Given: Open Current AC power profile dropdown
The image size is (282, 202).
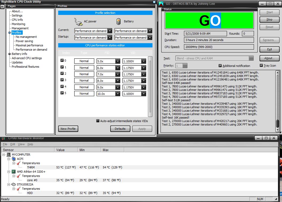Looking at the screenshot, I should [110, 31].
